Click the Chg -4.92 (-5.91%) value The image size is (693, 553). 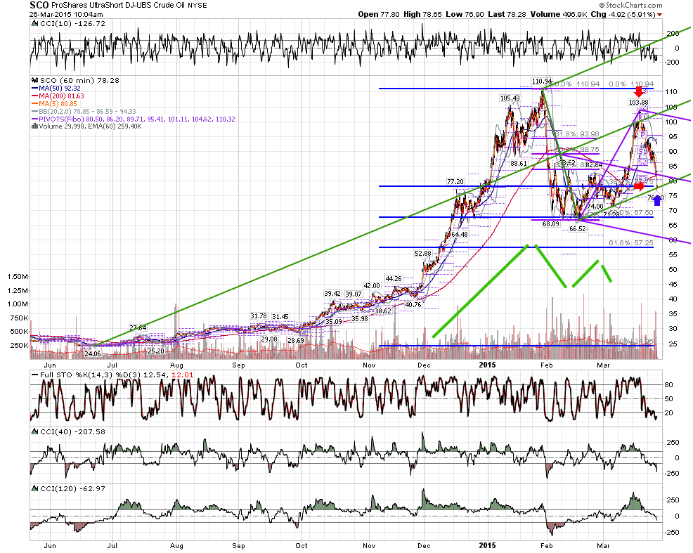pyautogui.click(x=623, y=14)
